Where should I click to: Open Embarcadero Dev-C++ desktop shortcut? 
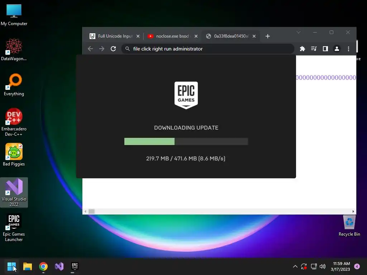(x=14, y=122)
